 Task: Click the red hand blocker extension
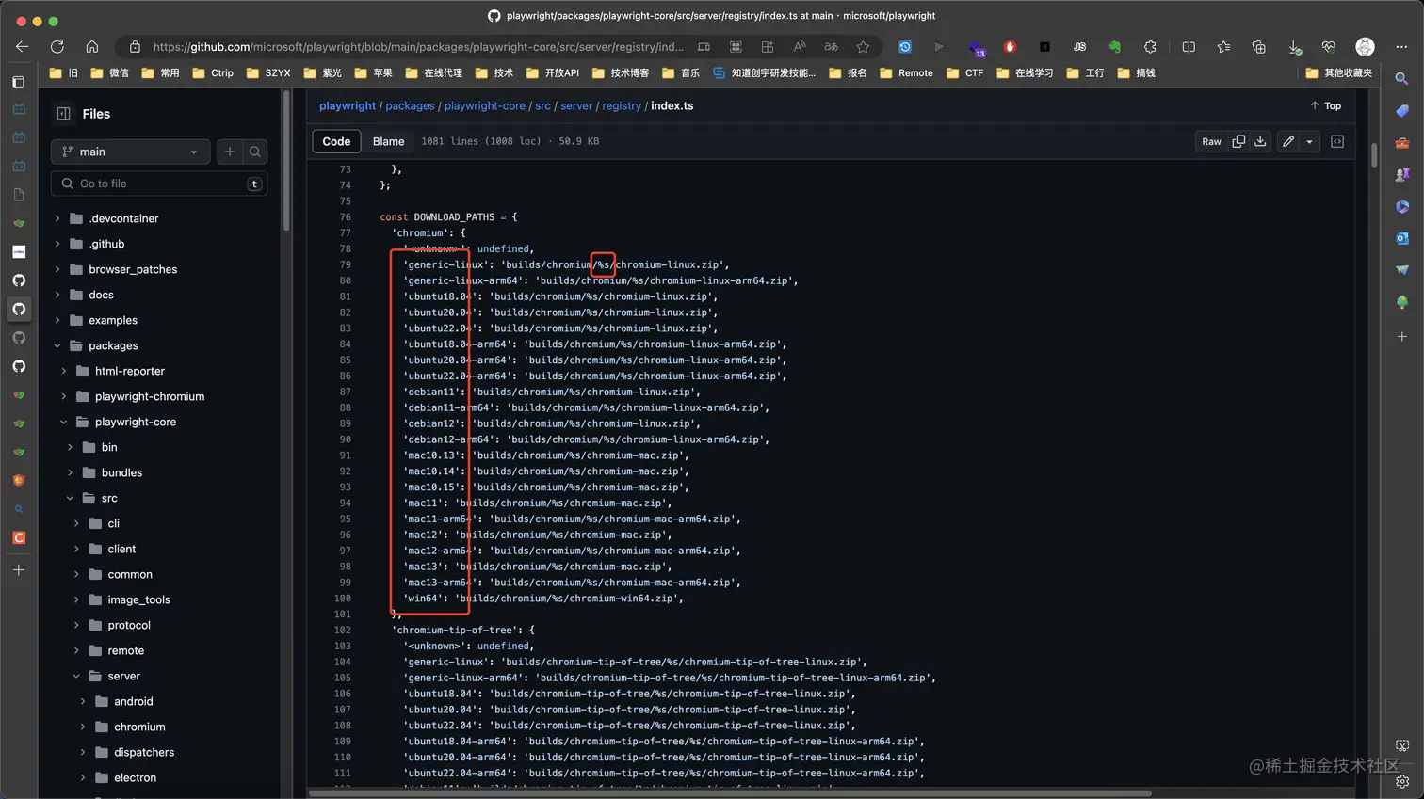click(x=1010, y=46)
